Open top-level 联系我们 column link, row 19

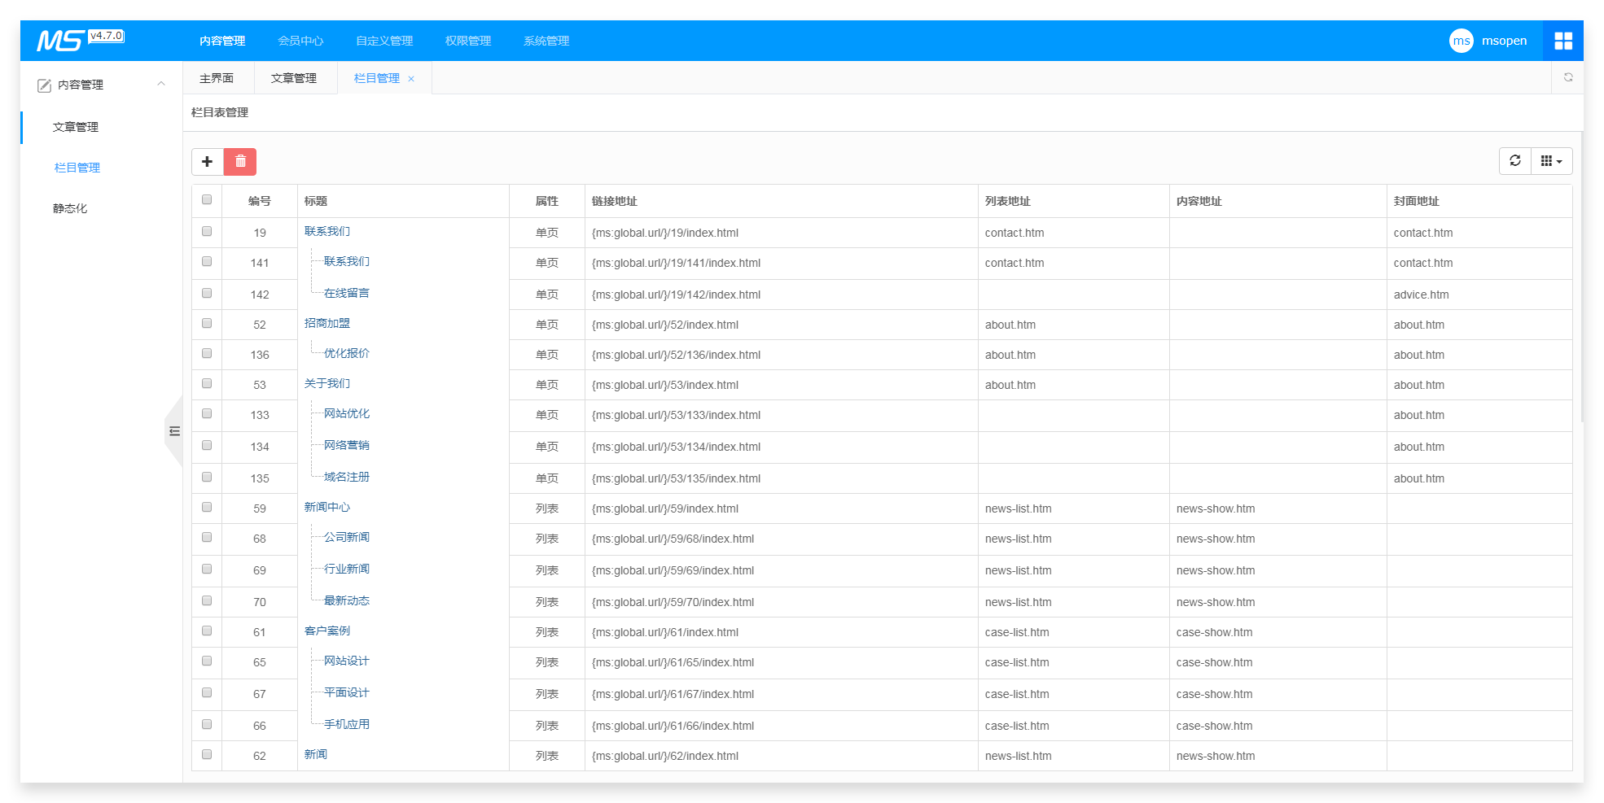coord(327,231)
